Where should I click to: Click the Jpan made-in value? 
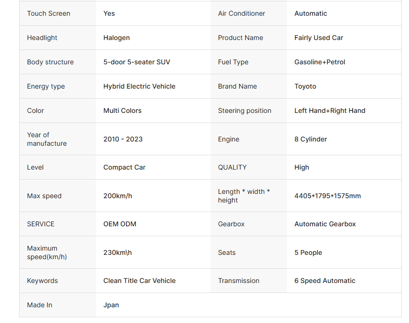click(x=111, y=305)
